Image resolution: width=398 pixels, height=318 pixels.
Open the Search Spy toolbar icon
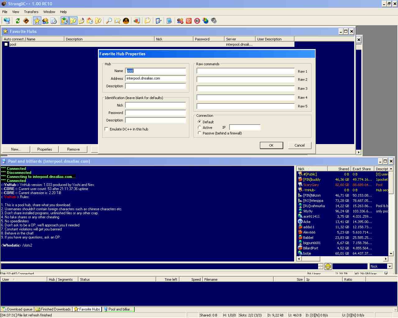(126, 21)
